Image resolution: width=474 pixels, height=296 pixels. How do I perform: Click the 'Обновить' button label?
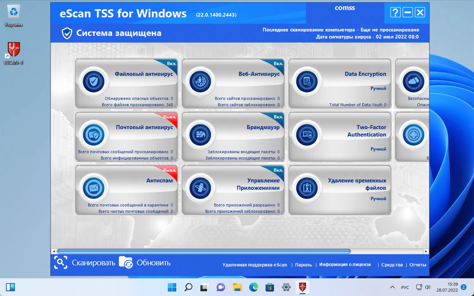tap(154, 263)
